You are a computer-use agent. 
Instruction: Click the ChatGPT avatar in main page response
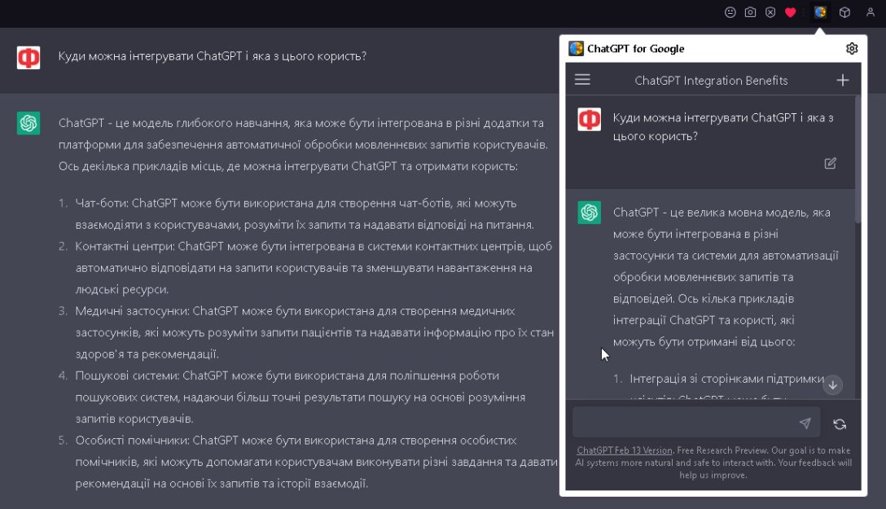(x=29, y=123)
